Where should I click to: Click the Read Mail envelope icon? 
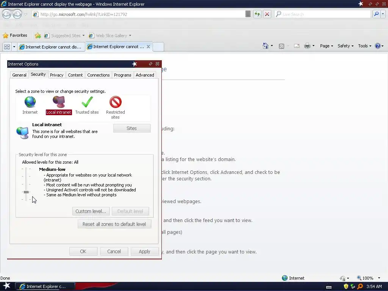[x=297, y=46]
